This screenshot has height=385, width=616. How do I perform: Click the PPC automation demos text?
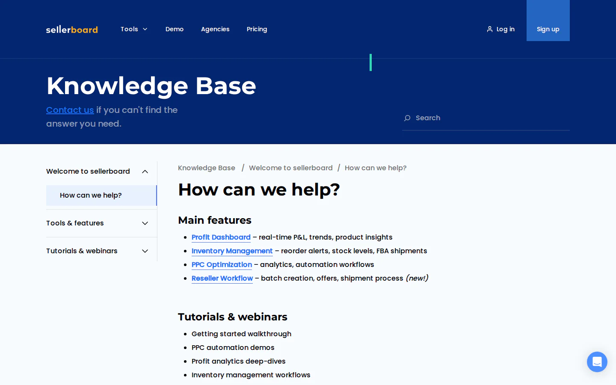pyautogui.click(x=233, y=347)
